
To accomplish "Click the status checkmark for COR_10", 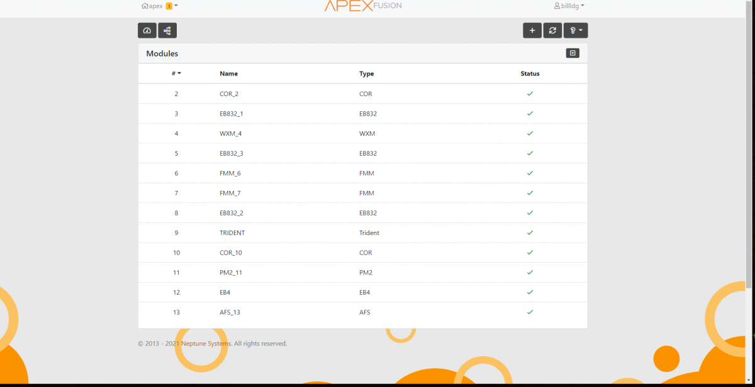I will point(530,253).
